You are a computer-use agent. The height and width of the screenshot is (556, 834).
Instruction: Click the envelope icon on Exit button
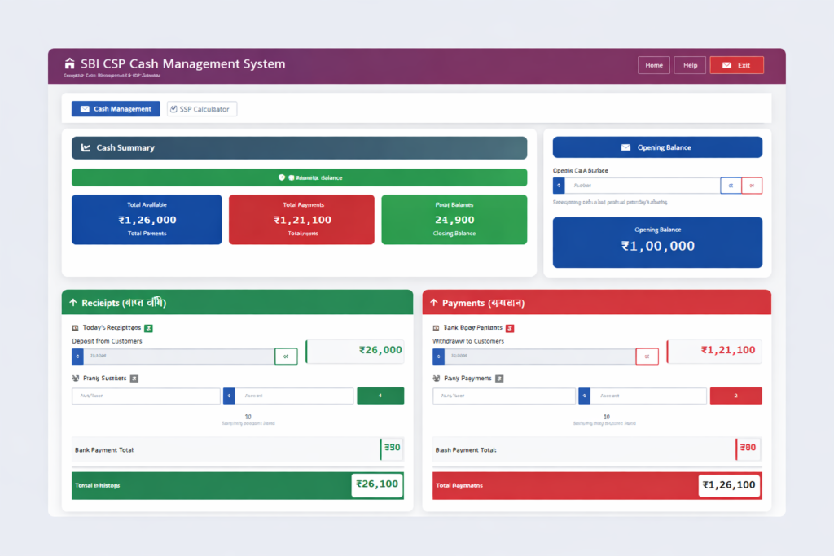click(x=727, y=65)
